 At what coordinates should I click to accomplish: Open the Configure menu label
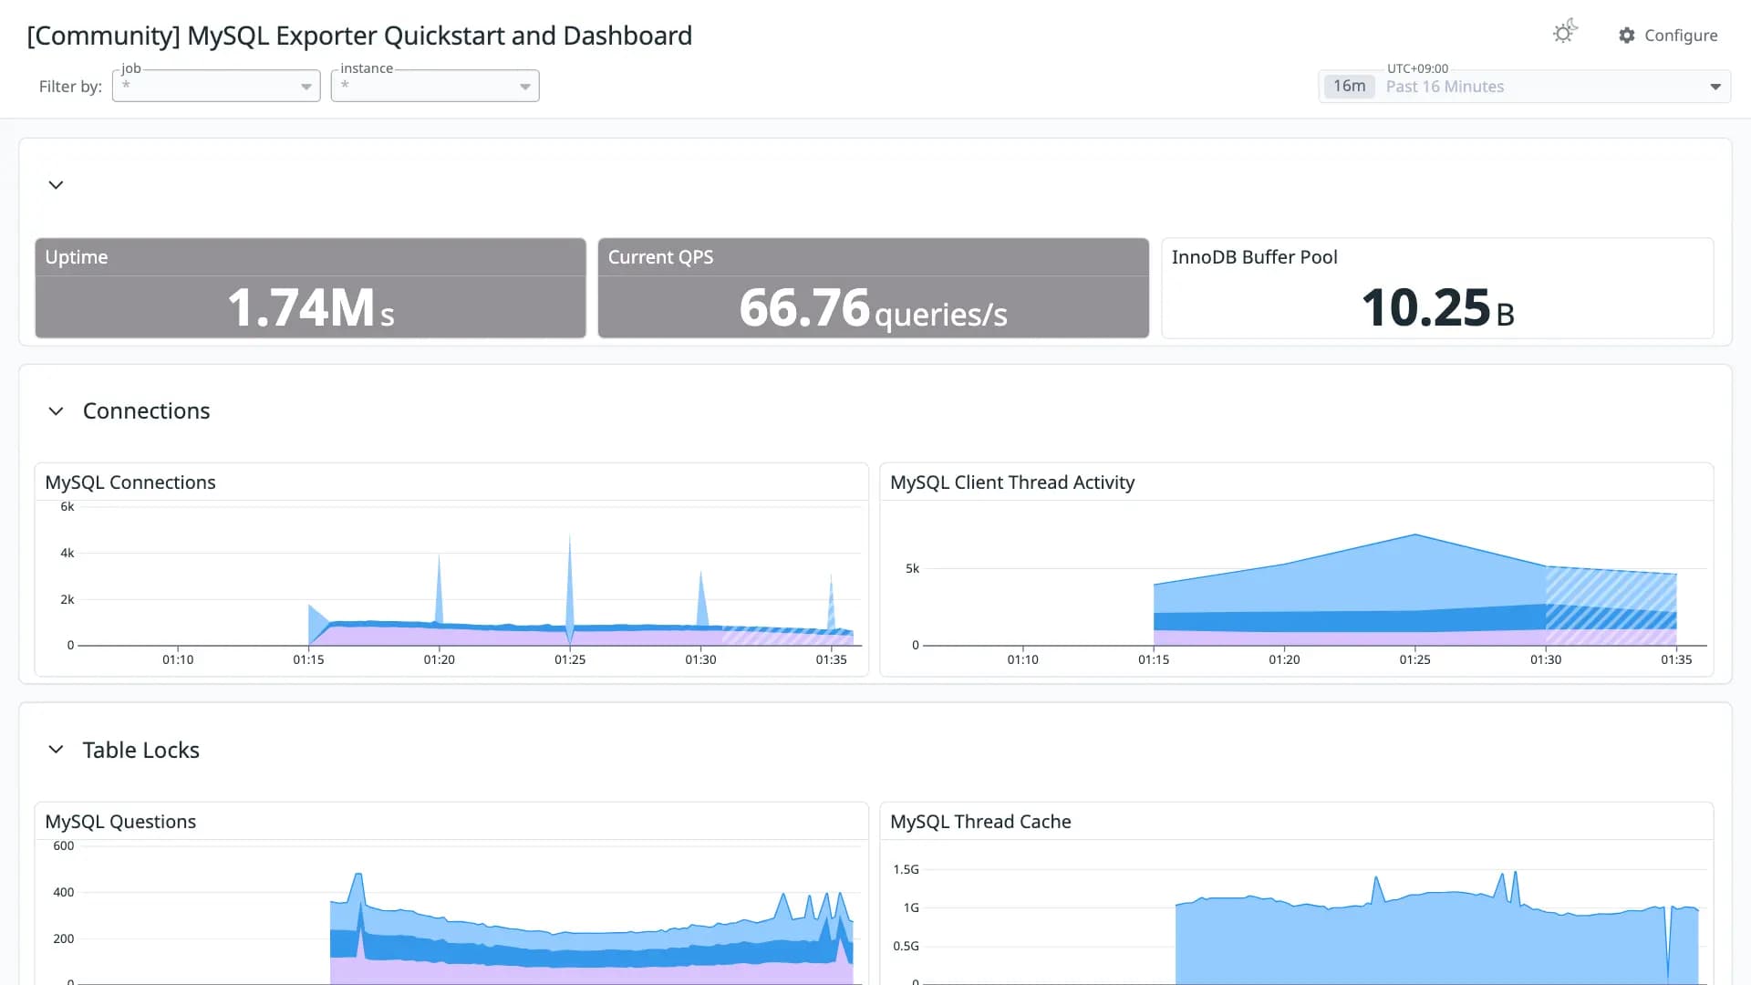click(x=1681, y=36)
